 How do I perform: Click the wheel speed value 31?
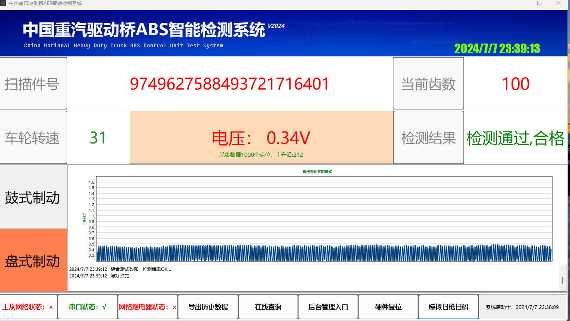[x=98, y=138]
